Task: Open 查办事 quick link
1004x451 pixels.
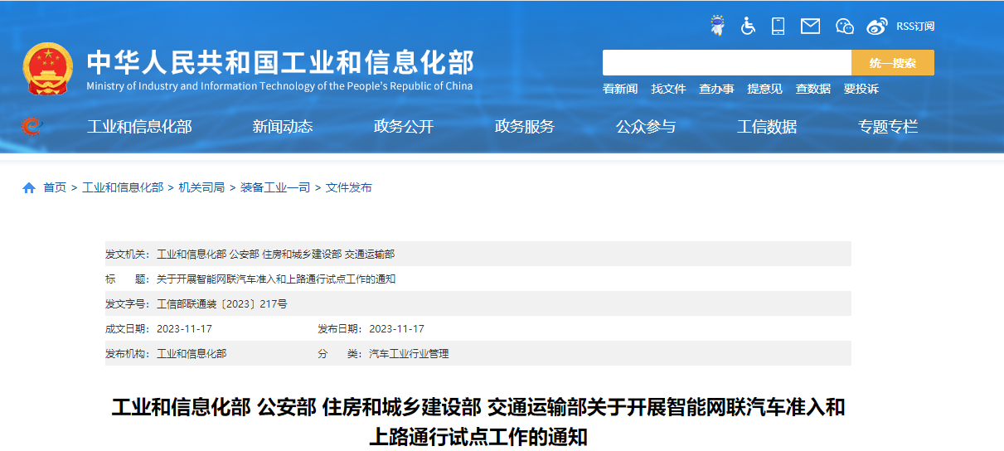Action: coord(716,89)
